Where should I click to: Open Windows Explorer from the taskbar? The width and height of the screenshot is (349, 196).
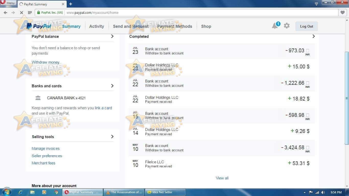pyautogui.click(x=32, y=192)
